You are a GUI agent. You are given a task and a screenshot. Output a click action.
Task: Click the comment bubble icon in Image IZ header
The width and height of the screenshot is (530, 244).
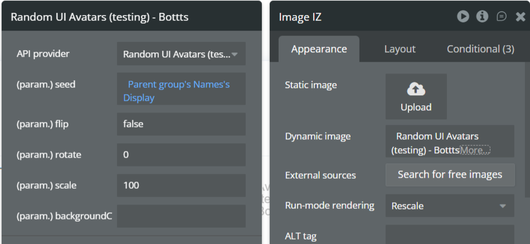[x=502, y=17]
